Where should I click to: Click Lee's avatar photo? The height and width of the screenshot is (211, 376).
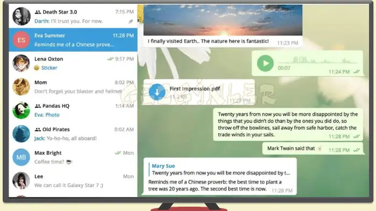[x=22, y=180]
